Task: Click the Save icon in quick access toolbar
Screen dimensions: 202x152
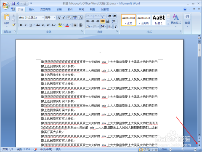Action: [13, 3]
